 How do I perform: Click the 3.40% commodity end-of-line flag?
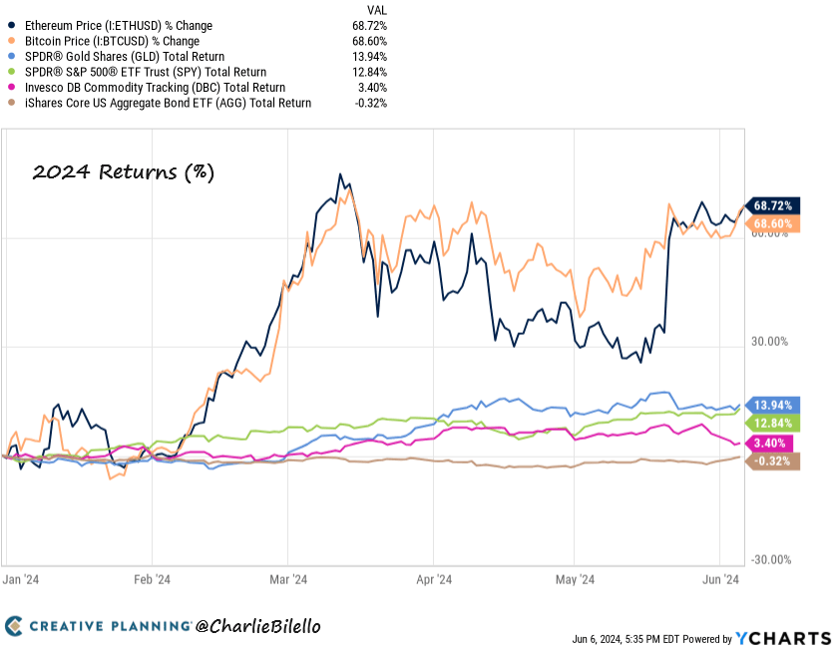[x=770, y=443]
